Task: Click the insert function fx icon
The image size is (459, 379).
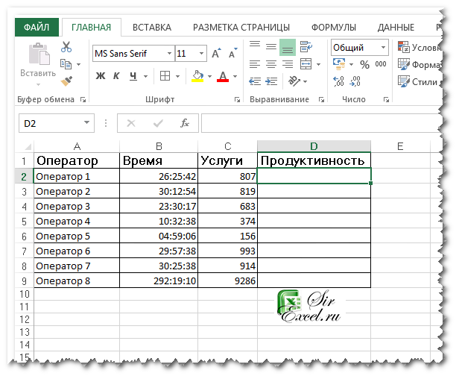Action: coord(185,123)
